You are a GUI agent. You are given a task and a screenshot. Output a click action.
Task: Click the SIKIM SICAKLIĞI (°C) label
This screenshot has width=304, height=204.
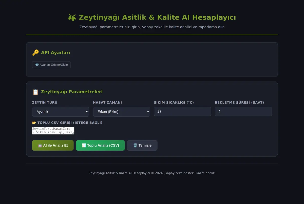(x=174, y=103)
